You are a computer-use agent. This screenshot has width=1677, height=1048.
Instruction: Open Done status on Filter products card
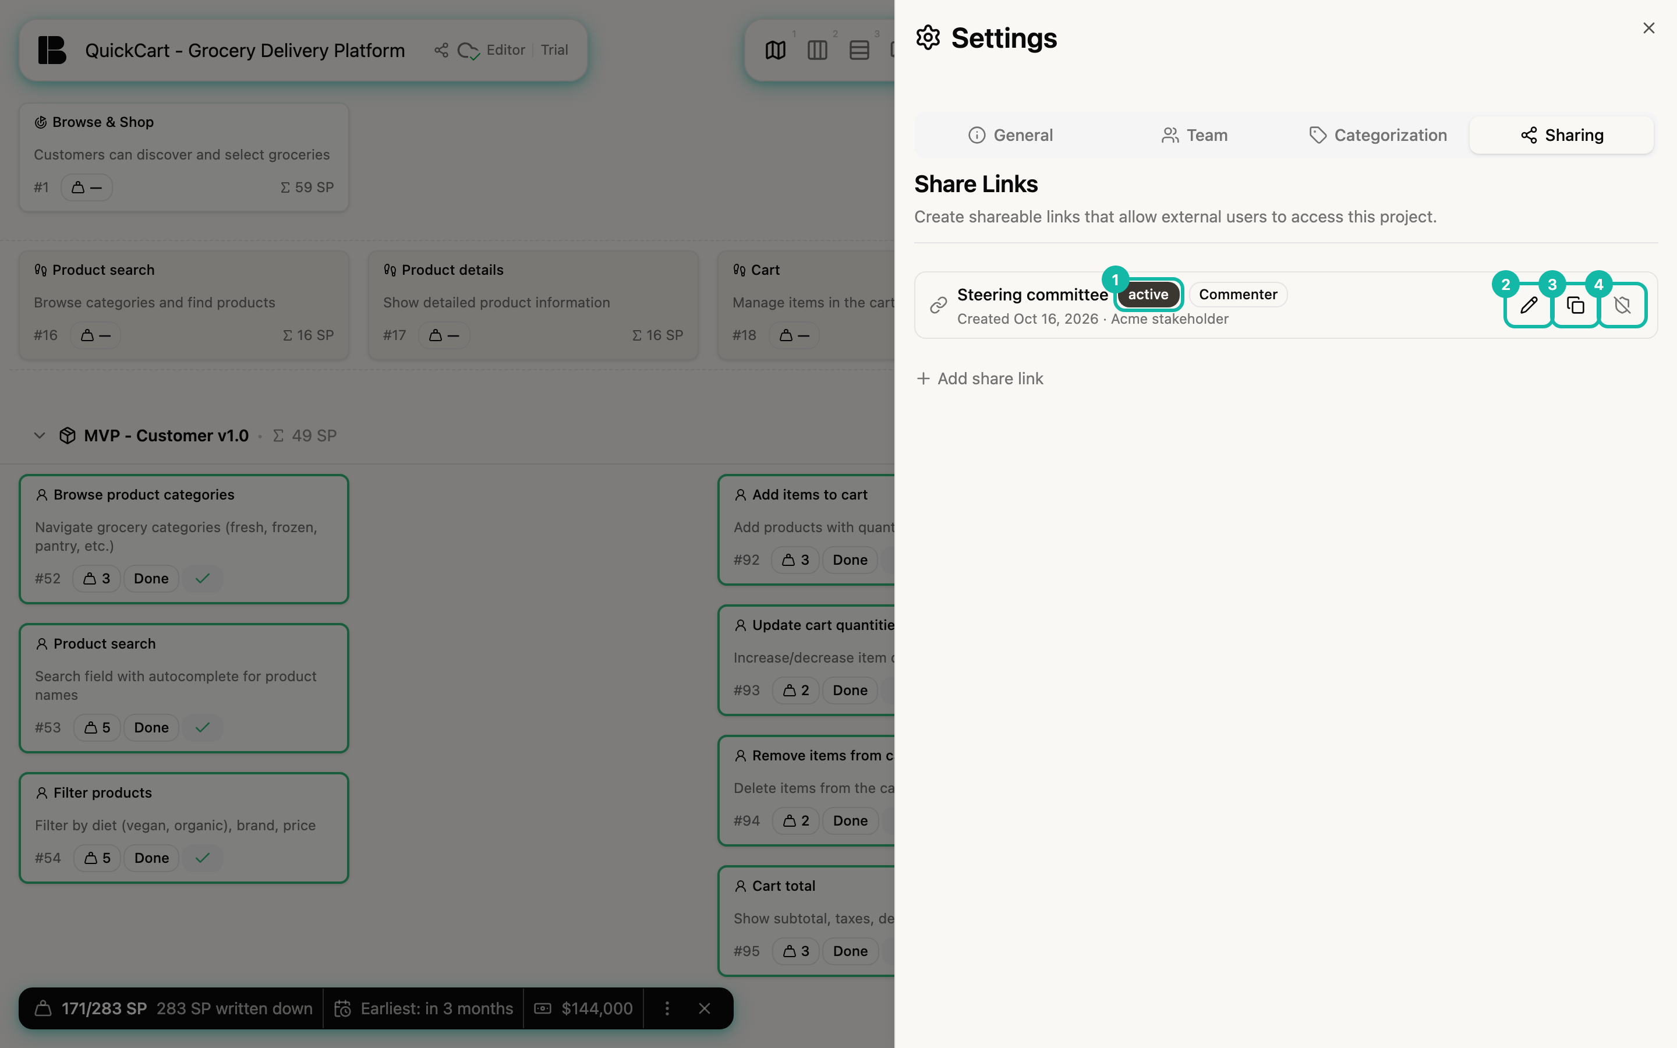point(151,858)
